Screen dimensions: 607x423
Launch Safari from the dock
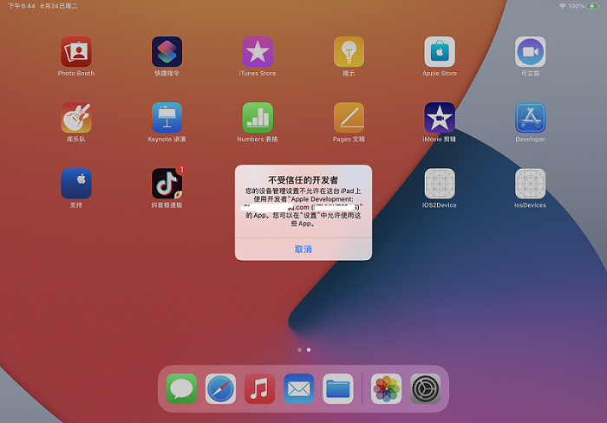[x=220, y=388]
